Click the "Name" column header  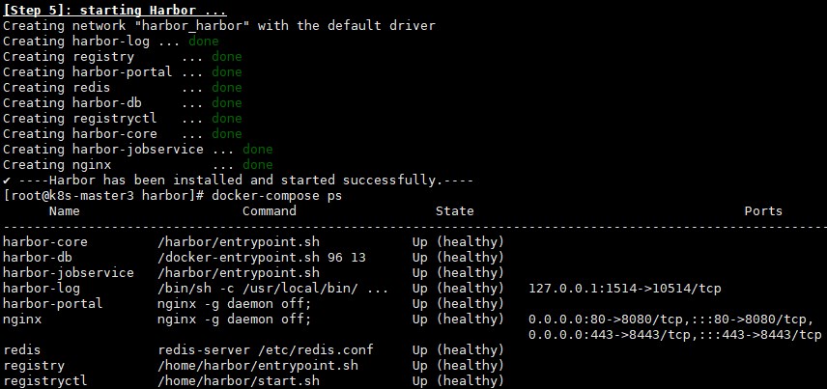coord(65,211)
